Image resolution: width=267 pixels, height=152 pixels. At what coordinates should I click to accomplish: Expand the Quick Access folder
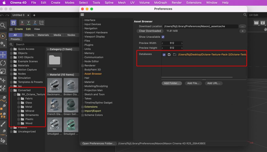pyautogui.click(x=11, y=49)
